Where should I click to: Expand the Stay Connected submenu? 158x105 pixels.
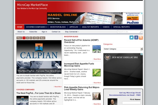pyautogui.click(x=72, y=32)
